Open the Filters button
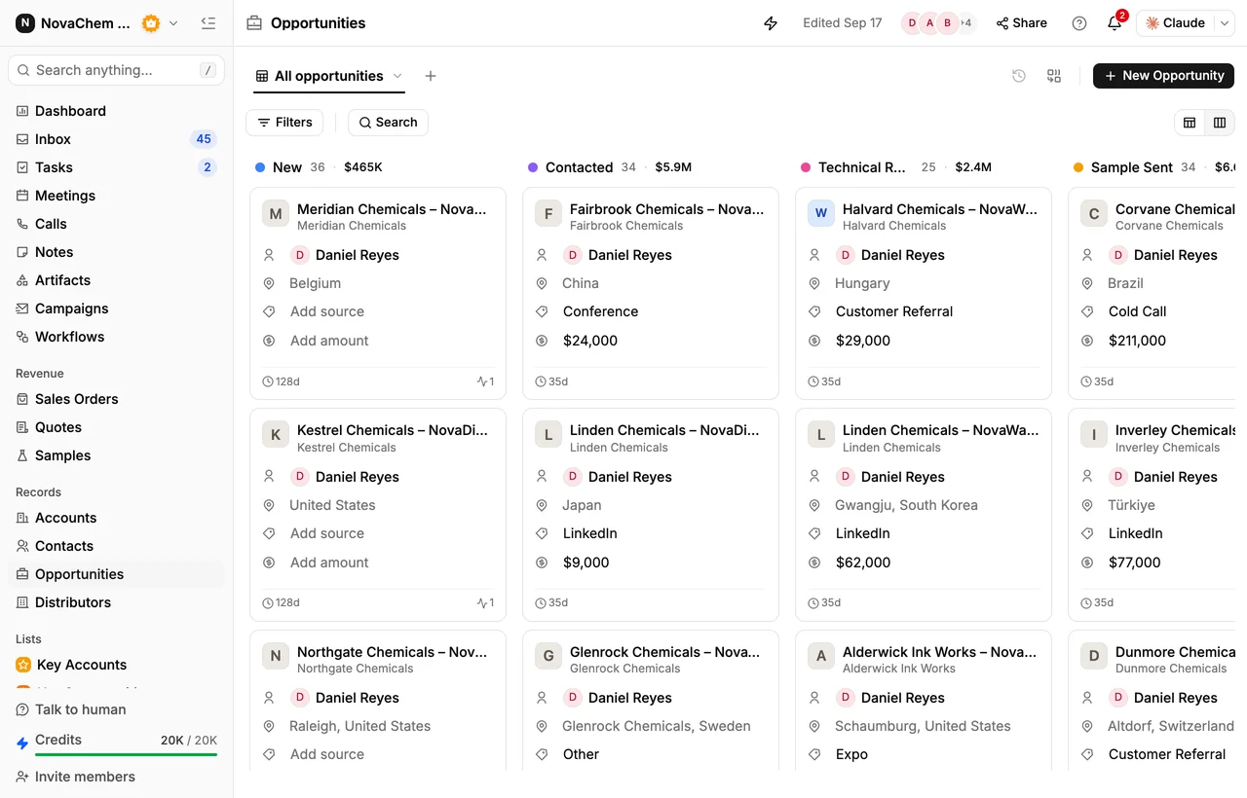The height and width of the screenshot is (798, 1247). tap(284, 123)
